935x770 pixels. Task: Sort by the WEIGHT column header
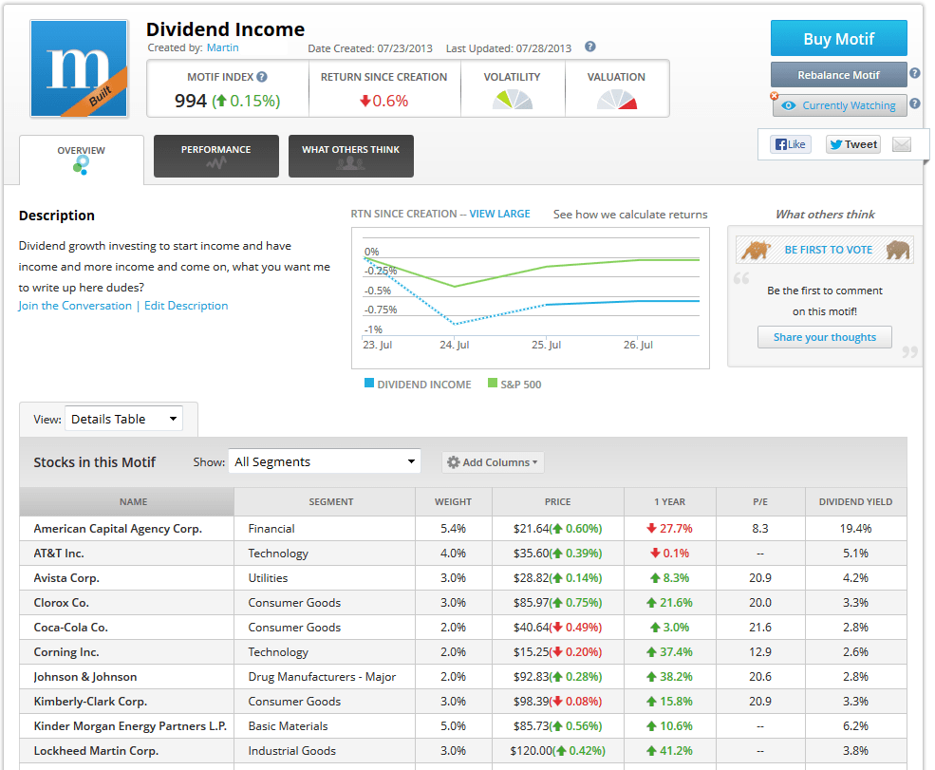coord(453,501)
